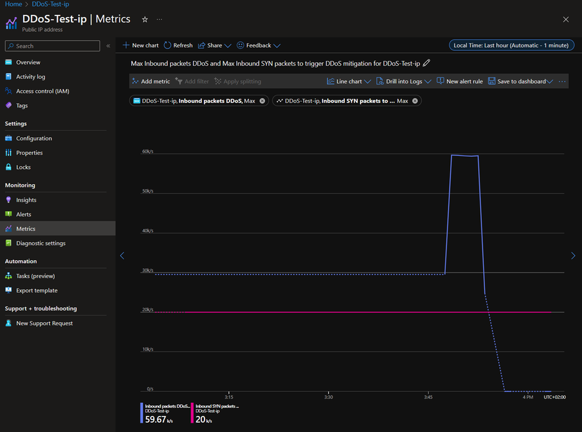
Task: Click the Drill into Logs icon
Action: tap(380, 81)
